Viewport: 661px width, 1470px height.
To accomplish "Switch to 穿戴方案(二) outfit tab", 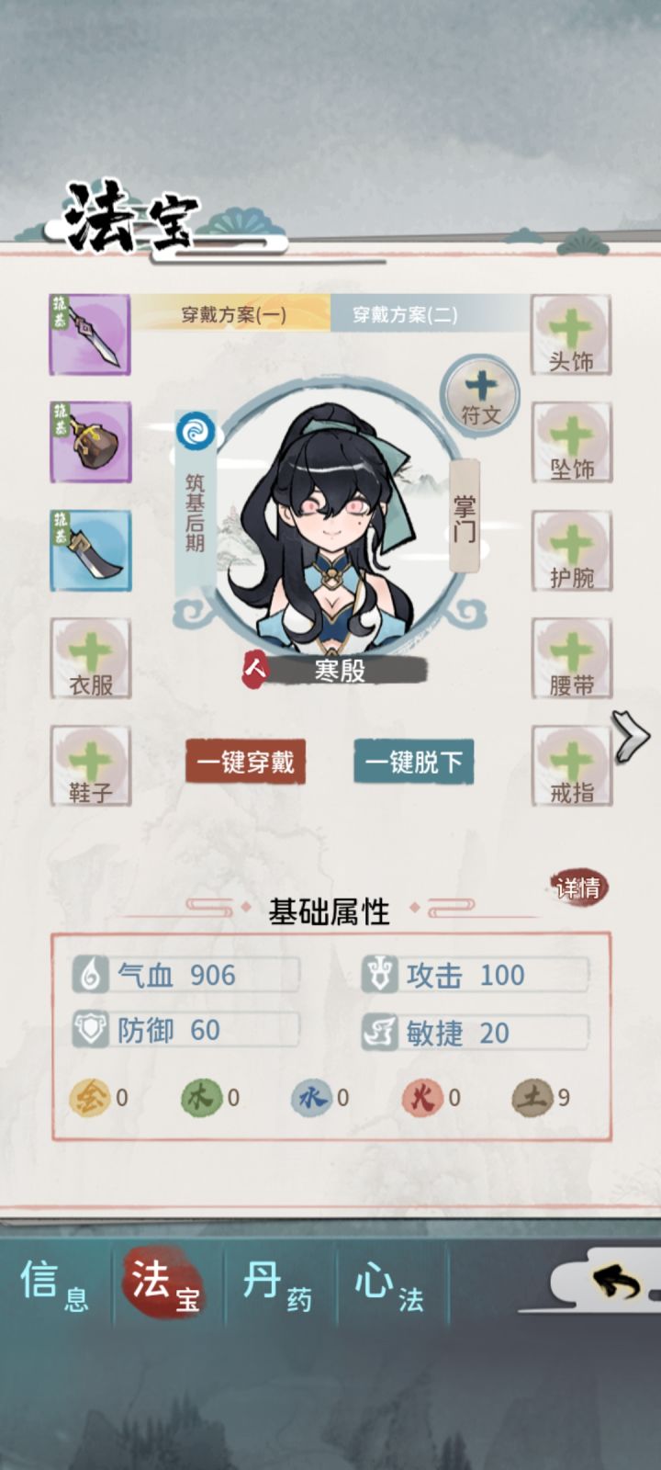I will tap(406, 314).
